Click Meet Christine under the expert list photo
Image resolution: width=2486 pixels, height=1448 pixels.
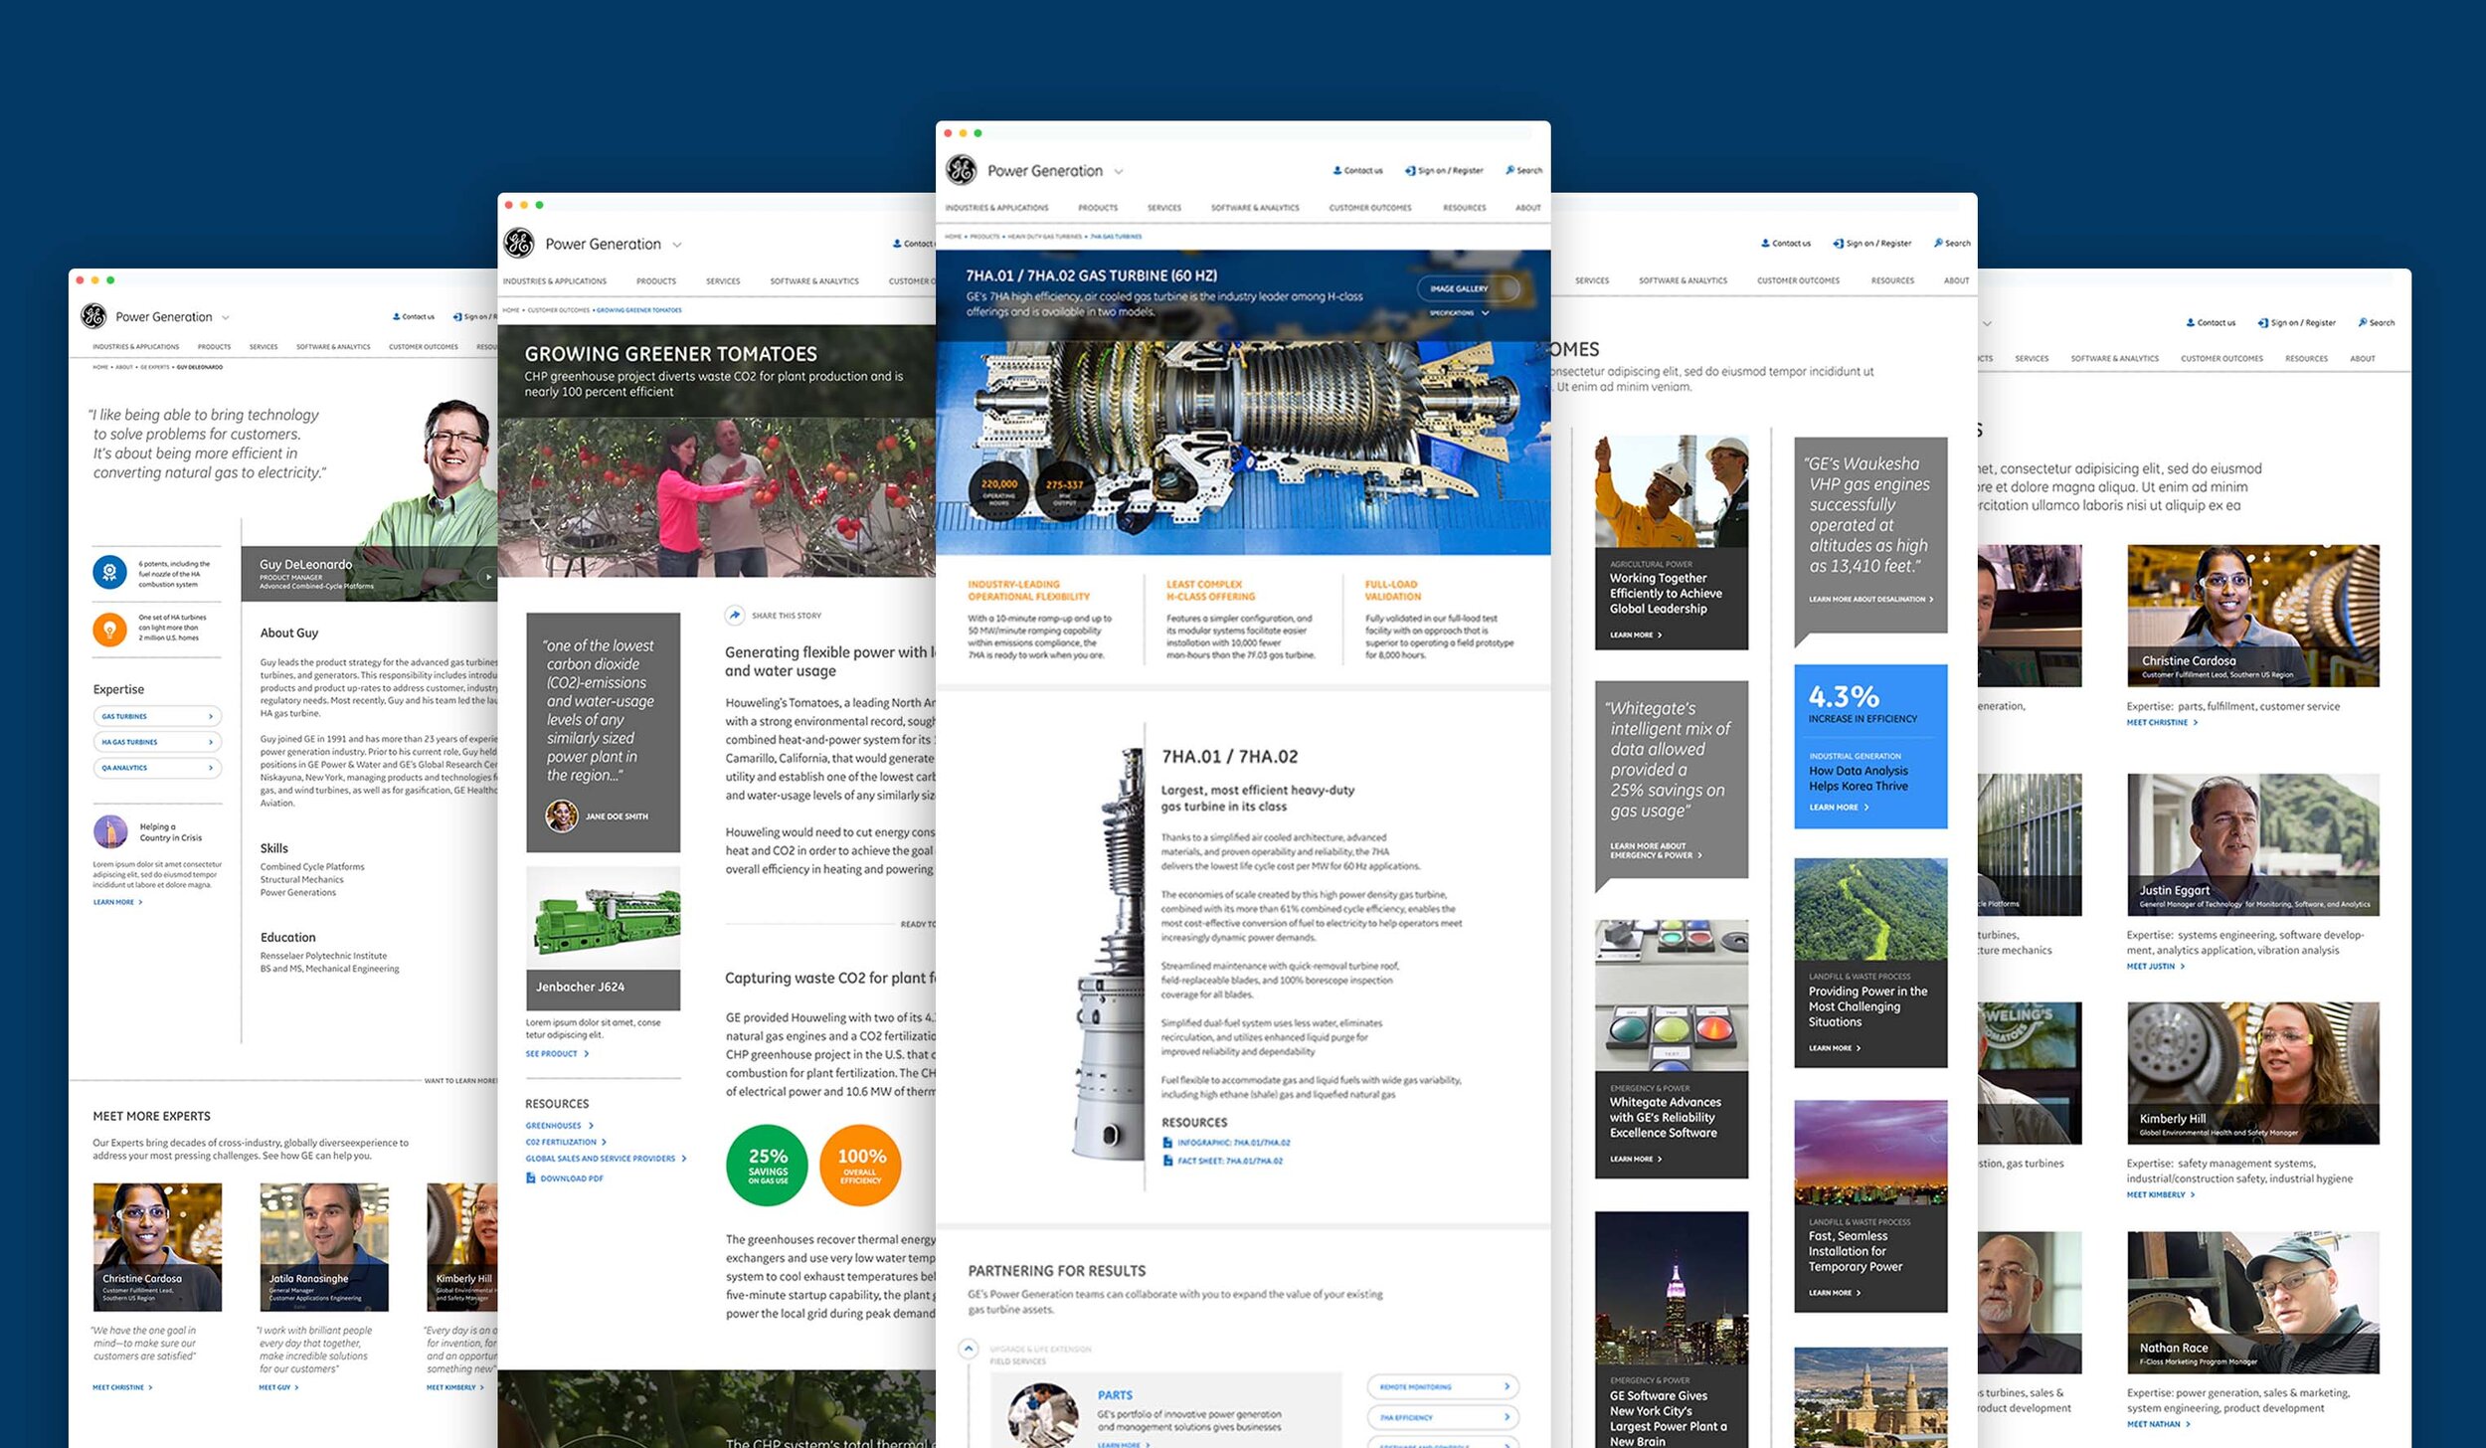[2162, 722]
